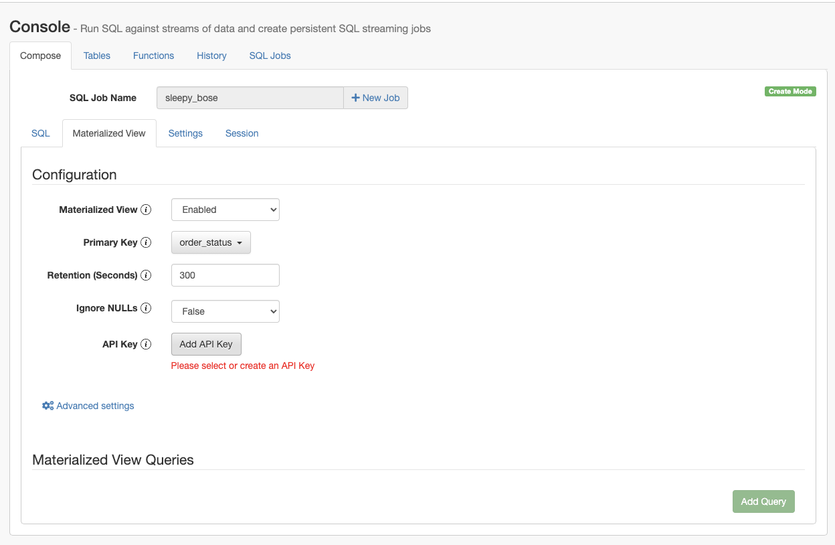The height and width of the screenshot is (545, 835).
Task: Click the gears icon for Advanced settings
Action: click(48, 406)
